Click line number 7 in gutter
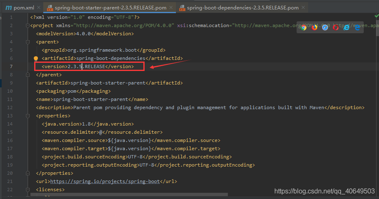The height and width of the screenshot is (199, 379). pyautogui.click(x=11, y=66)
